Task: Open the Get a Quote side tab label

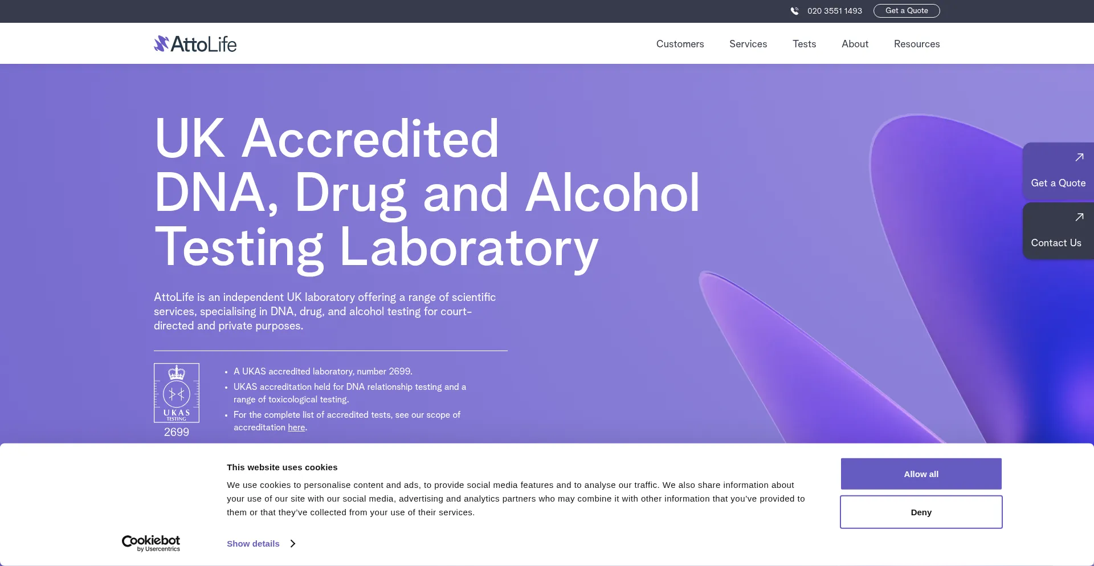Action: (1058, 183)
